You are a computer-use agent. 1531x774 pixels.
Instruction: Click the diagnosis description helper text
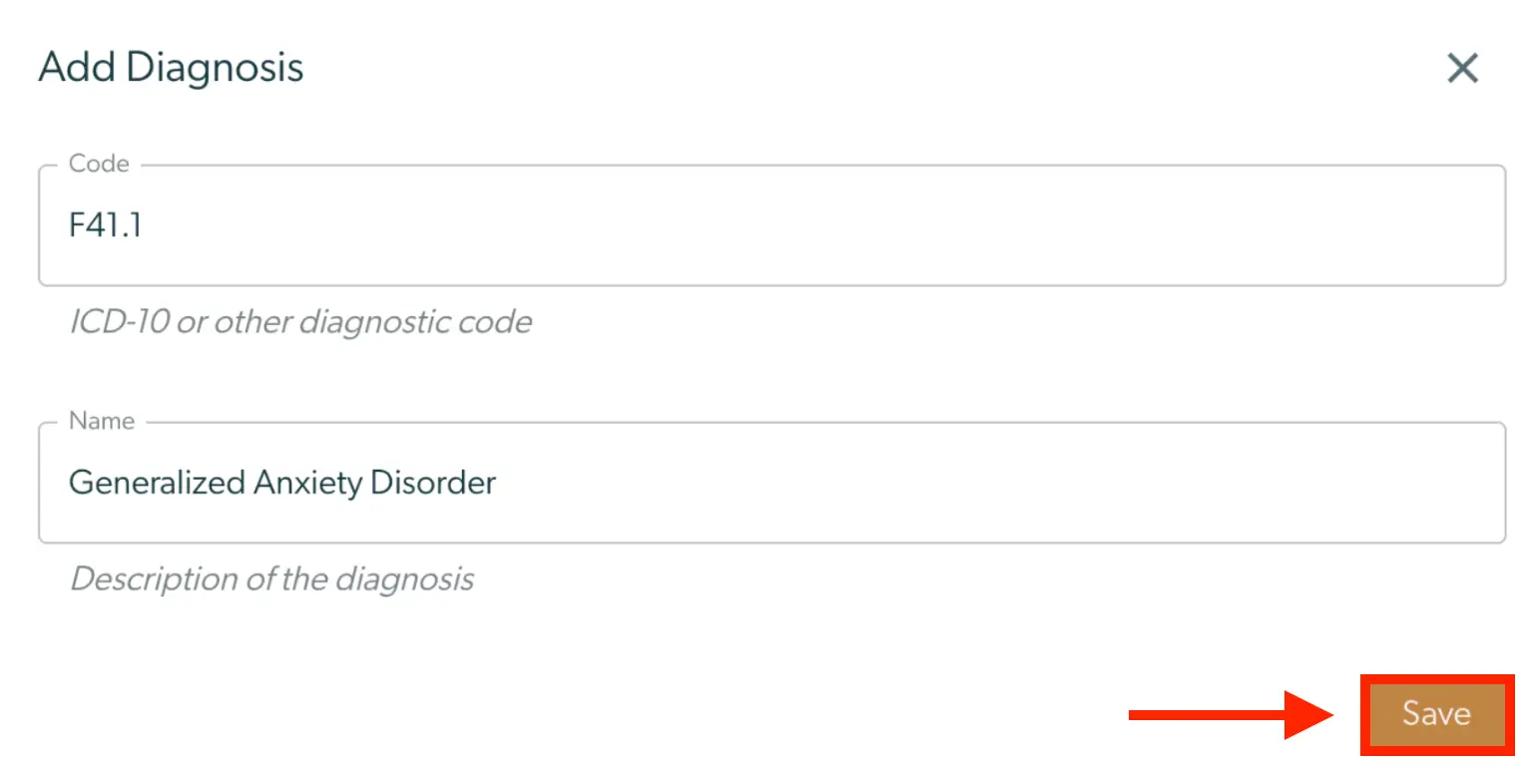pos(271,579)
